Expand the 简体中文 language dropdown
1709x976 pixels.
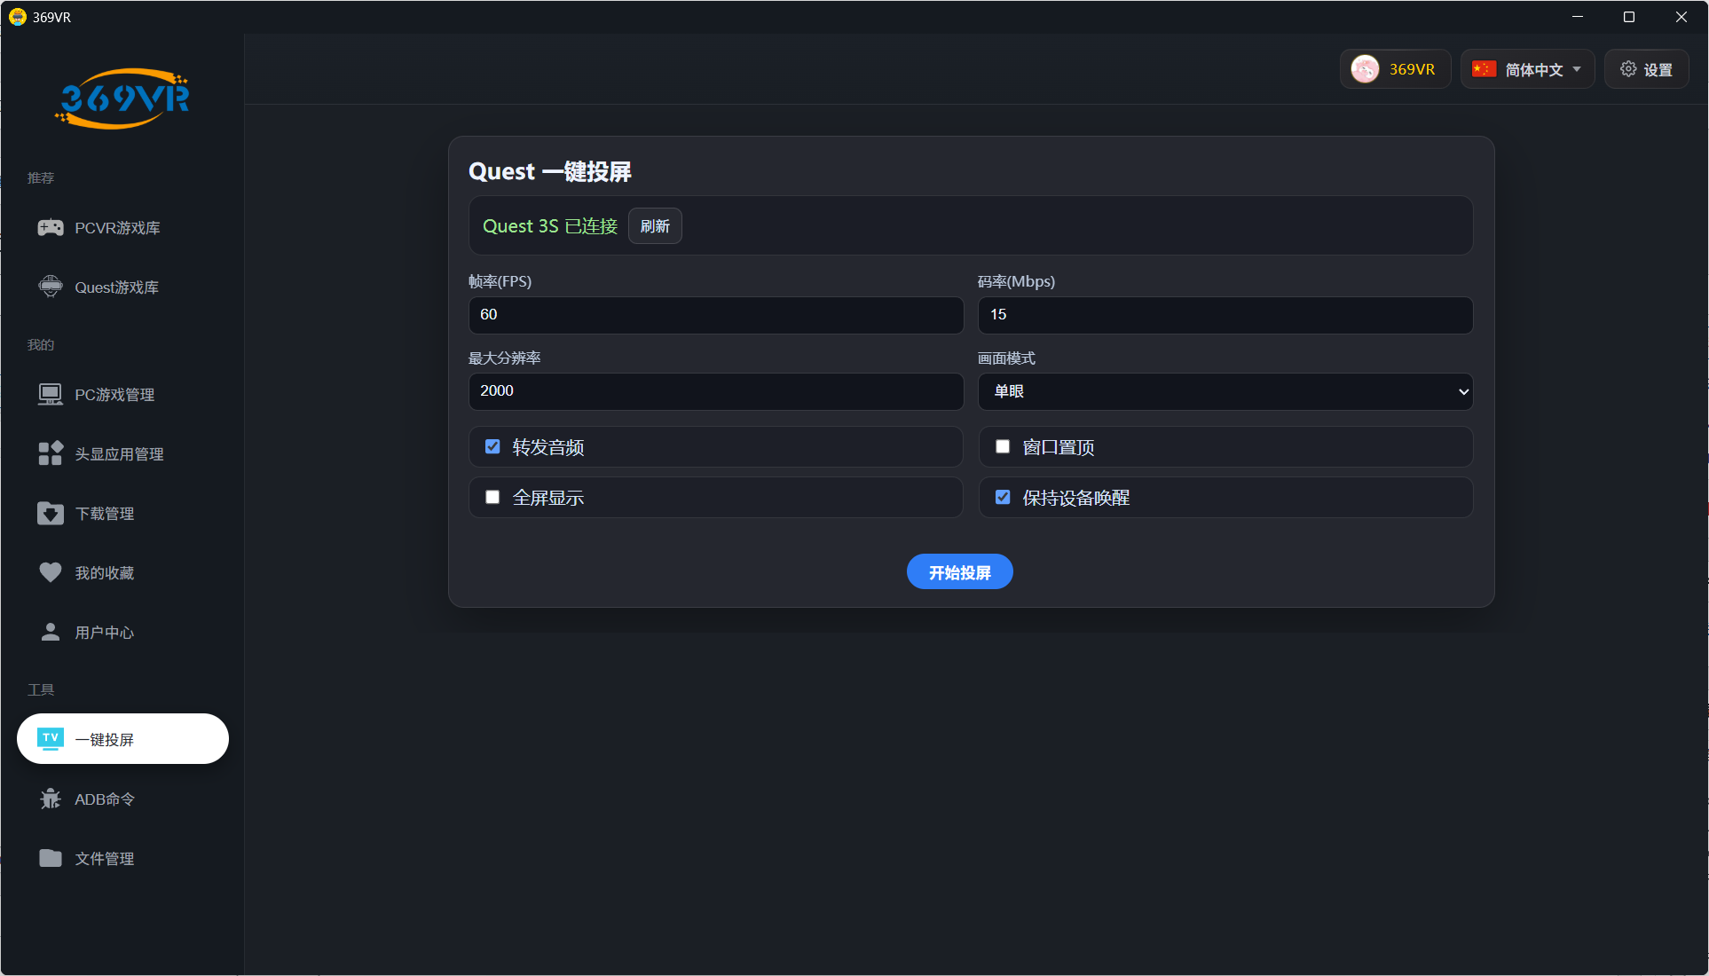pyautogui.click(x=1527, y=68)
